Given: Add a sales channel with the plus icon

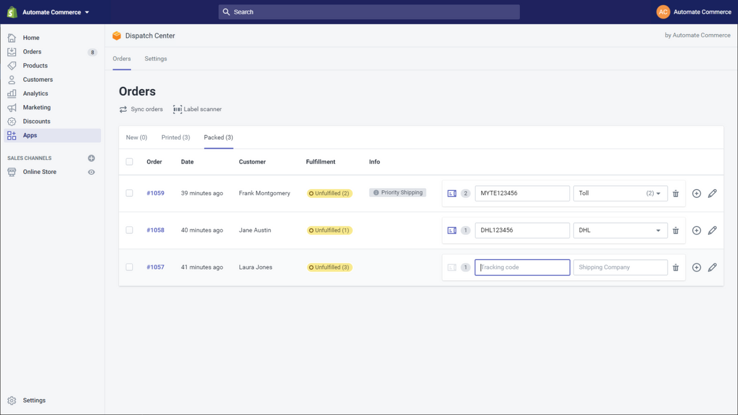Looking at the screenshot, I should click(x=91, y=157).
